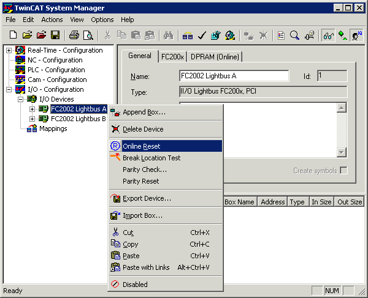
Task: Select Copy in the context menu
Action: [166, 244]
